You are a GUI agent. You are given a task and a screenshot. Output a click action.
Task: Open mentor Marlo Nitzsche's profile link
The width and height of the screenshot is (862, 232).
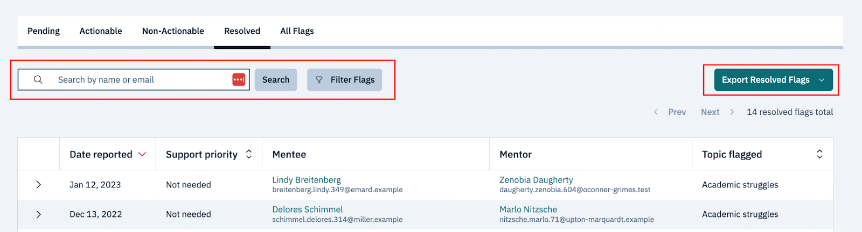pyautogui.click(x=528, y=209)
